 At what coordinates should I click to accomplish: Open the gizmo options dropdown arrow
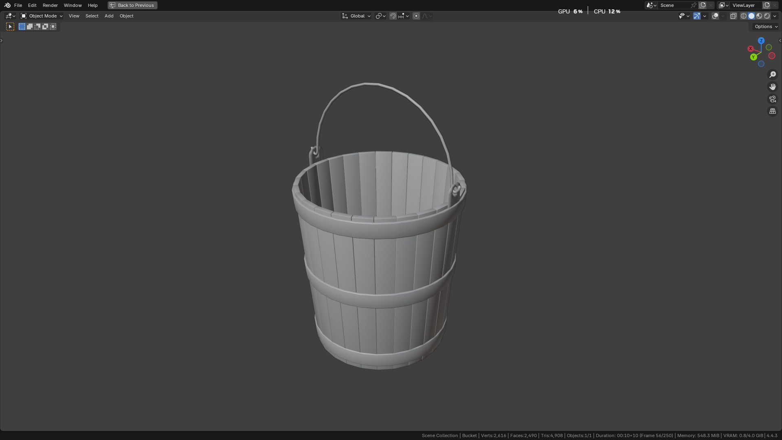tap(705, 16)
